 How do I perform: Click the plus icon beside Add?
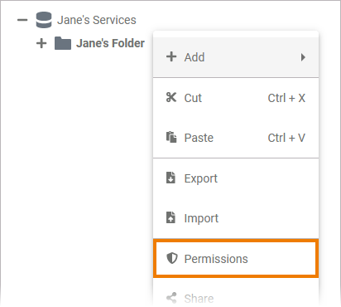(171, 56)
